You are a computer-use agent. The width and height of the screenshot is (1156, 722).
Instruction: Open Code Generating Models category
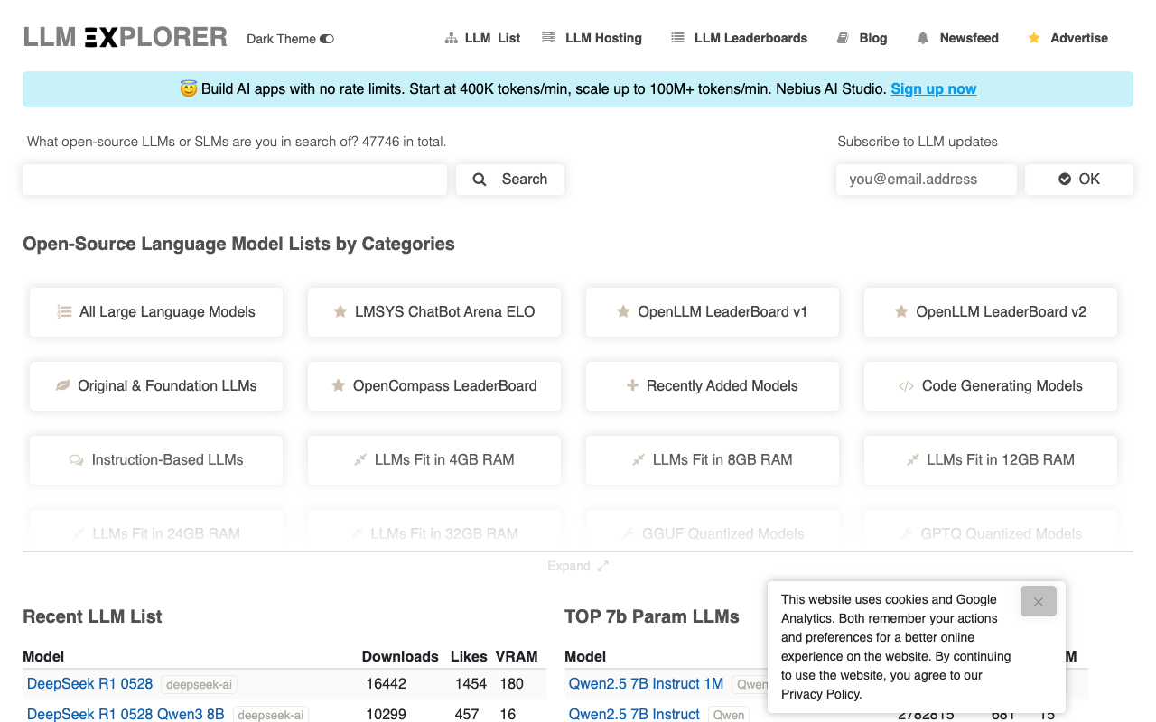point(991,386)
